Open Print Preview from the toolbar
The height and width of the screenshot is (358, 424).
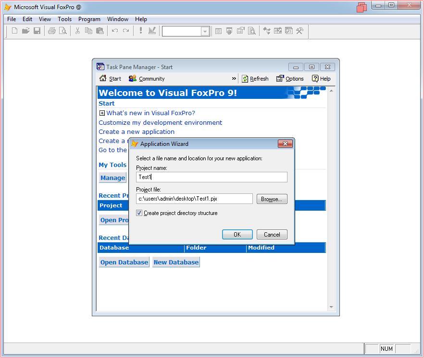point(63,31)
